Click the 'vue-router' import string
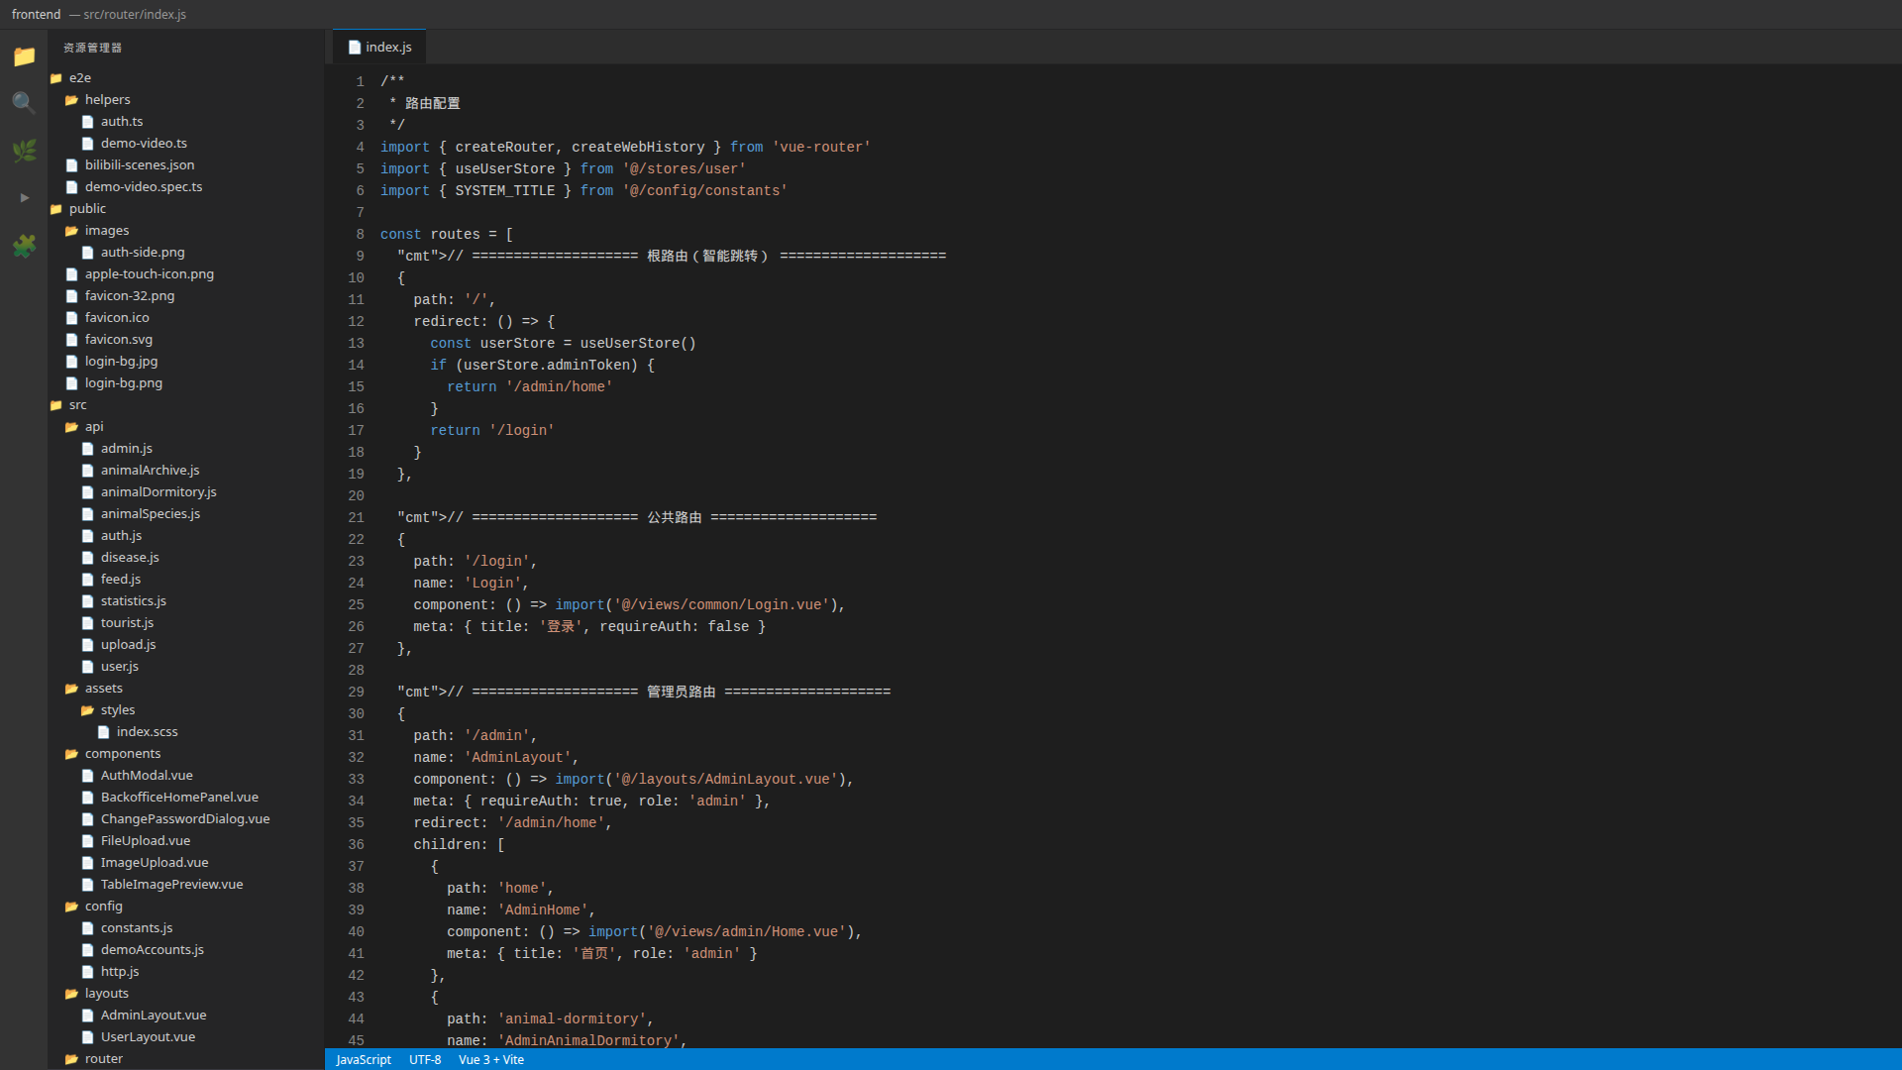Image resolution: width=1902 pixels, height=1070 pixels. [821, 147]
